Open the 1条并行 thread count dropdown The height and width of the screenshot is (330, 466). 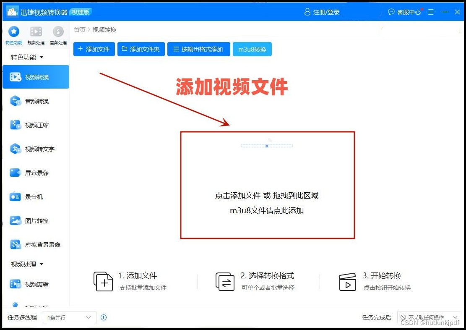coord(69,317)
